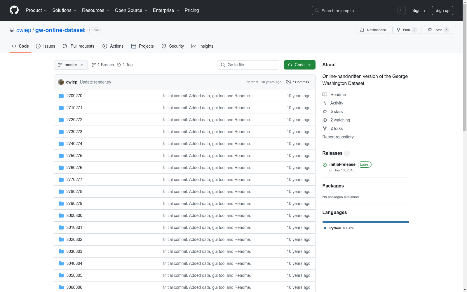Click the Python language bar
This screenshot has width=467, height=292.
366,222
